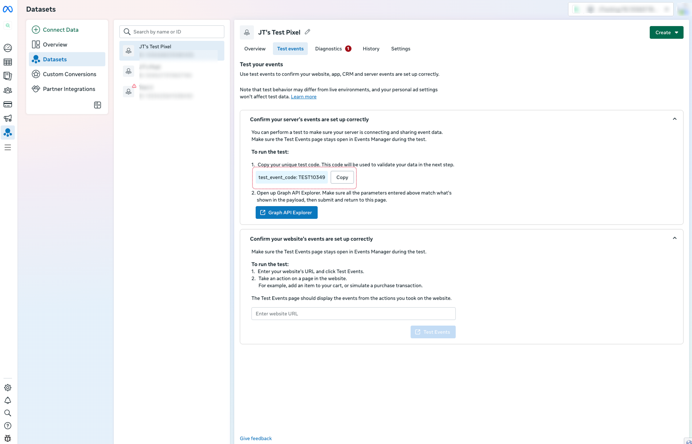Click the notifications bell icon
Viewport: 692px width, 444px height.
tap(8, 400)
